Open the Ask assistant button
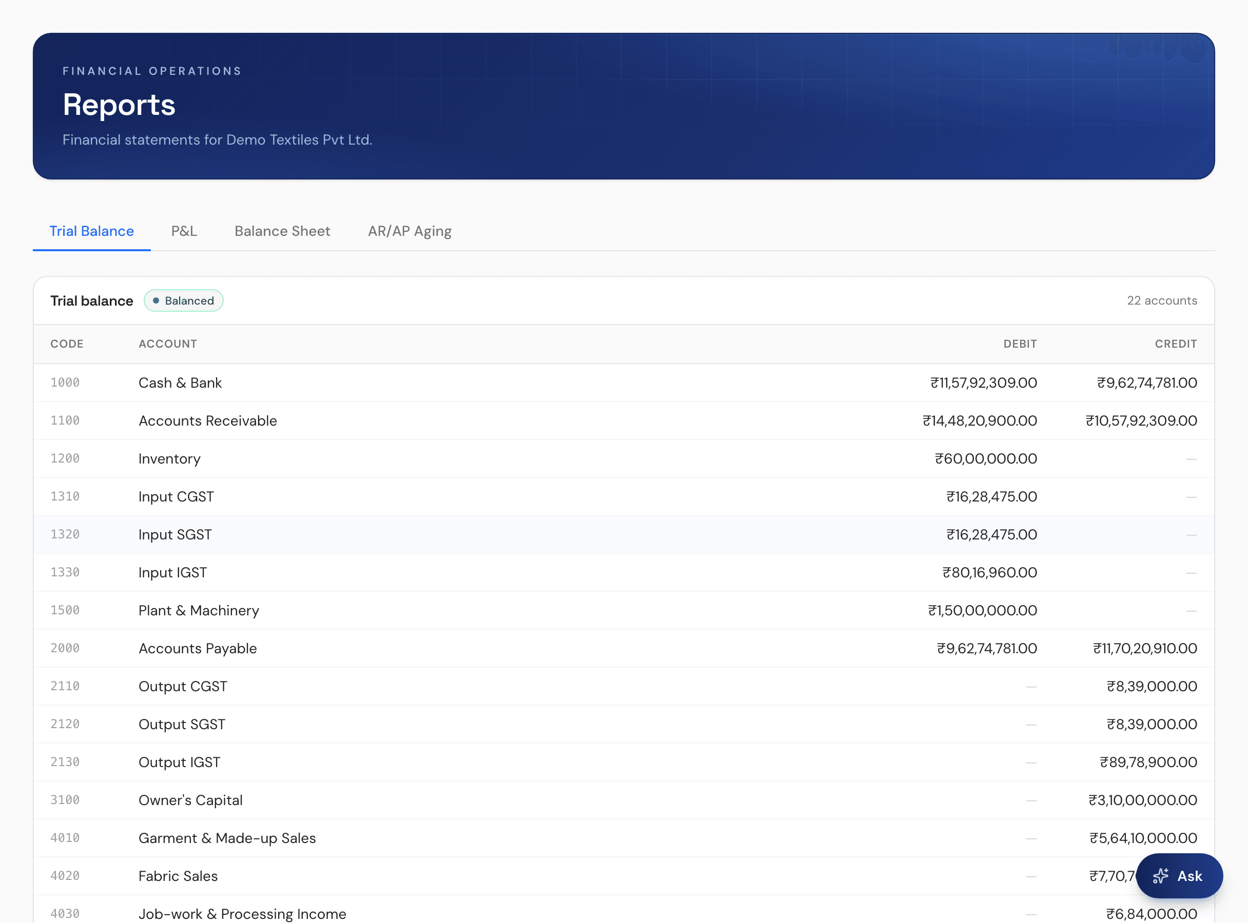The width and height of the screenshot is (1248, 923). [1179, 875]
